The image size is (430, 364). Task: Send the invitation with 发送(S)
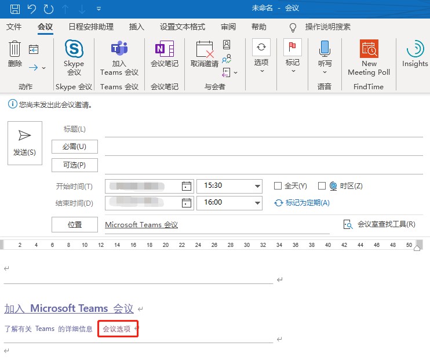tap(25, 143)
